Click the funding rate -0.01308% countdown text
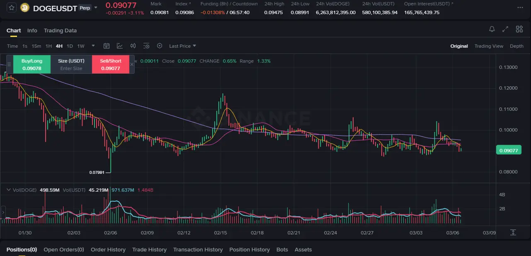 (x=225, y=12)
